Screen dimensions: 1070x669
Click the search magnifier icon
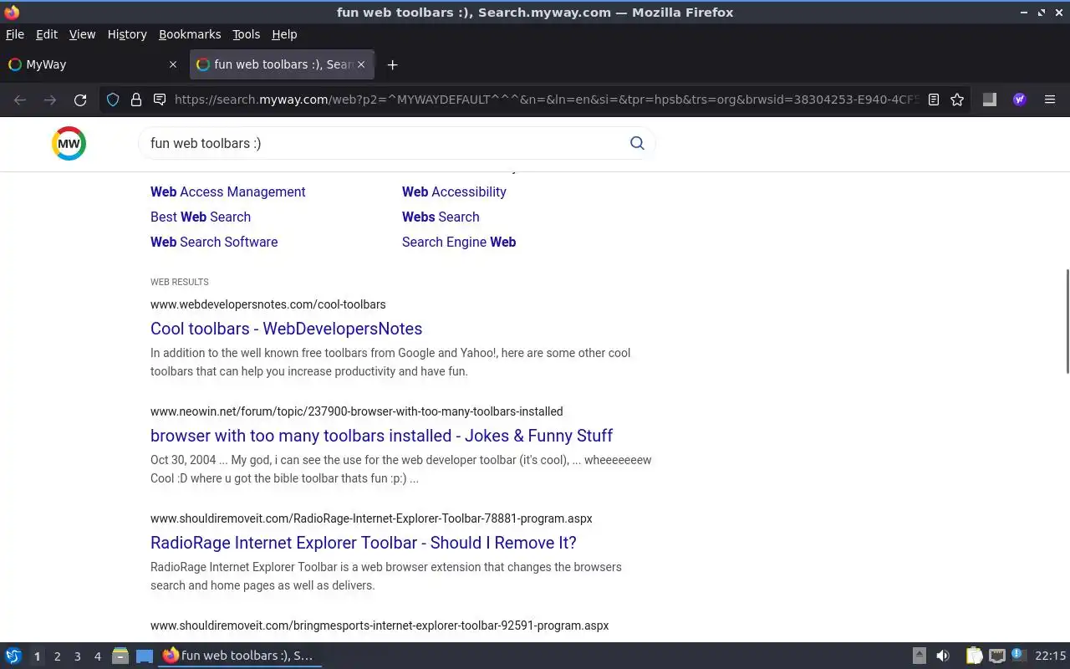coord(637,143)
